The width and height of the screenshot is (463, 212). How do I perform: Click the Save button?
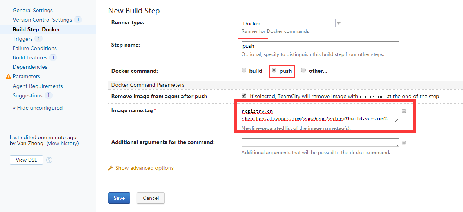coord(119,198)
